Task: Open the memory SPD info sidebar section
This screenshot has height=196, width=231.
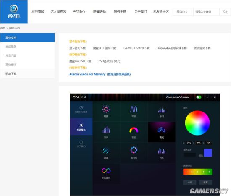Action: tap(81, 110)
